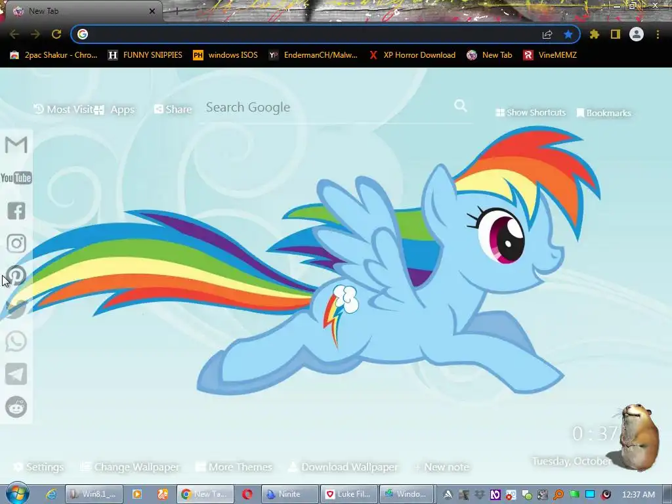The width and height of the screenshot is (672, 504).
Task: Open the Extensions puzzle menu
Action: pos(595,34)
